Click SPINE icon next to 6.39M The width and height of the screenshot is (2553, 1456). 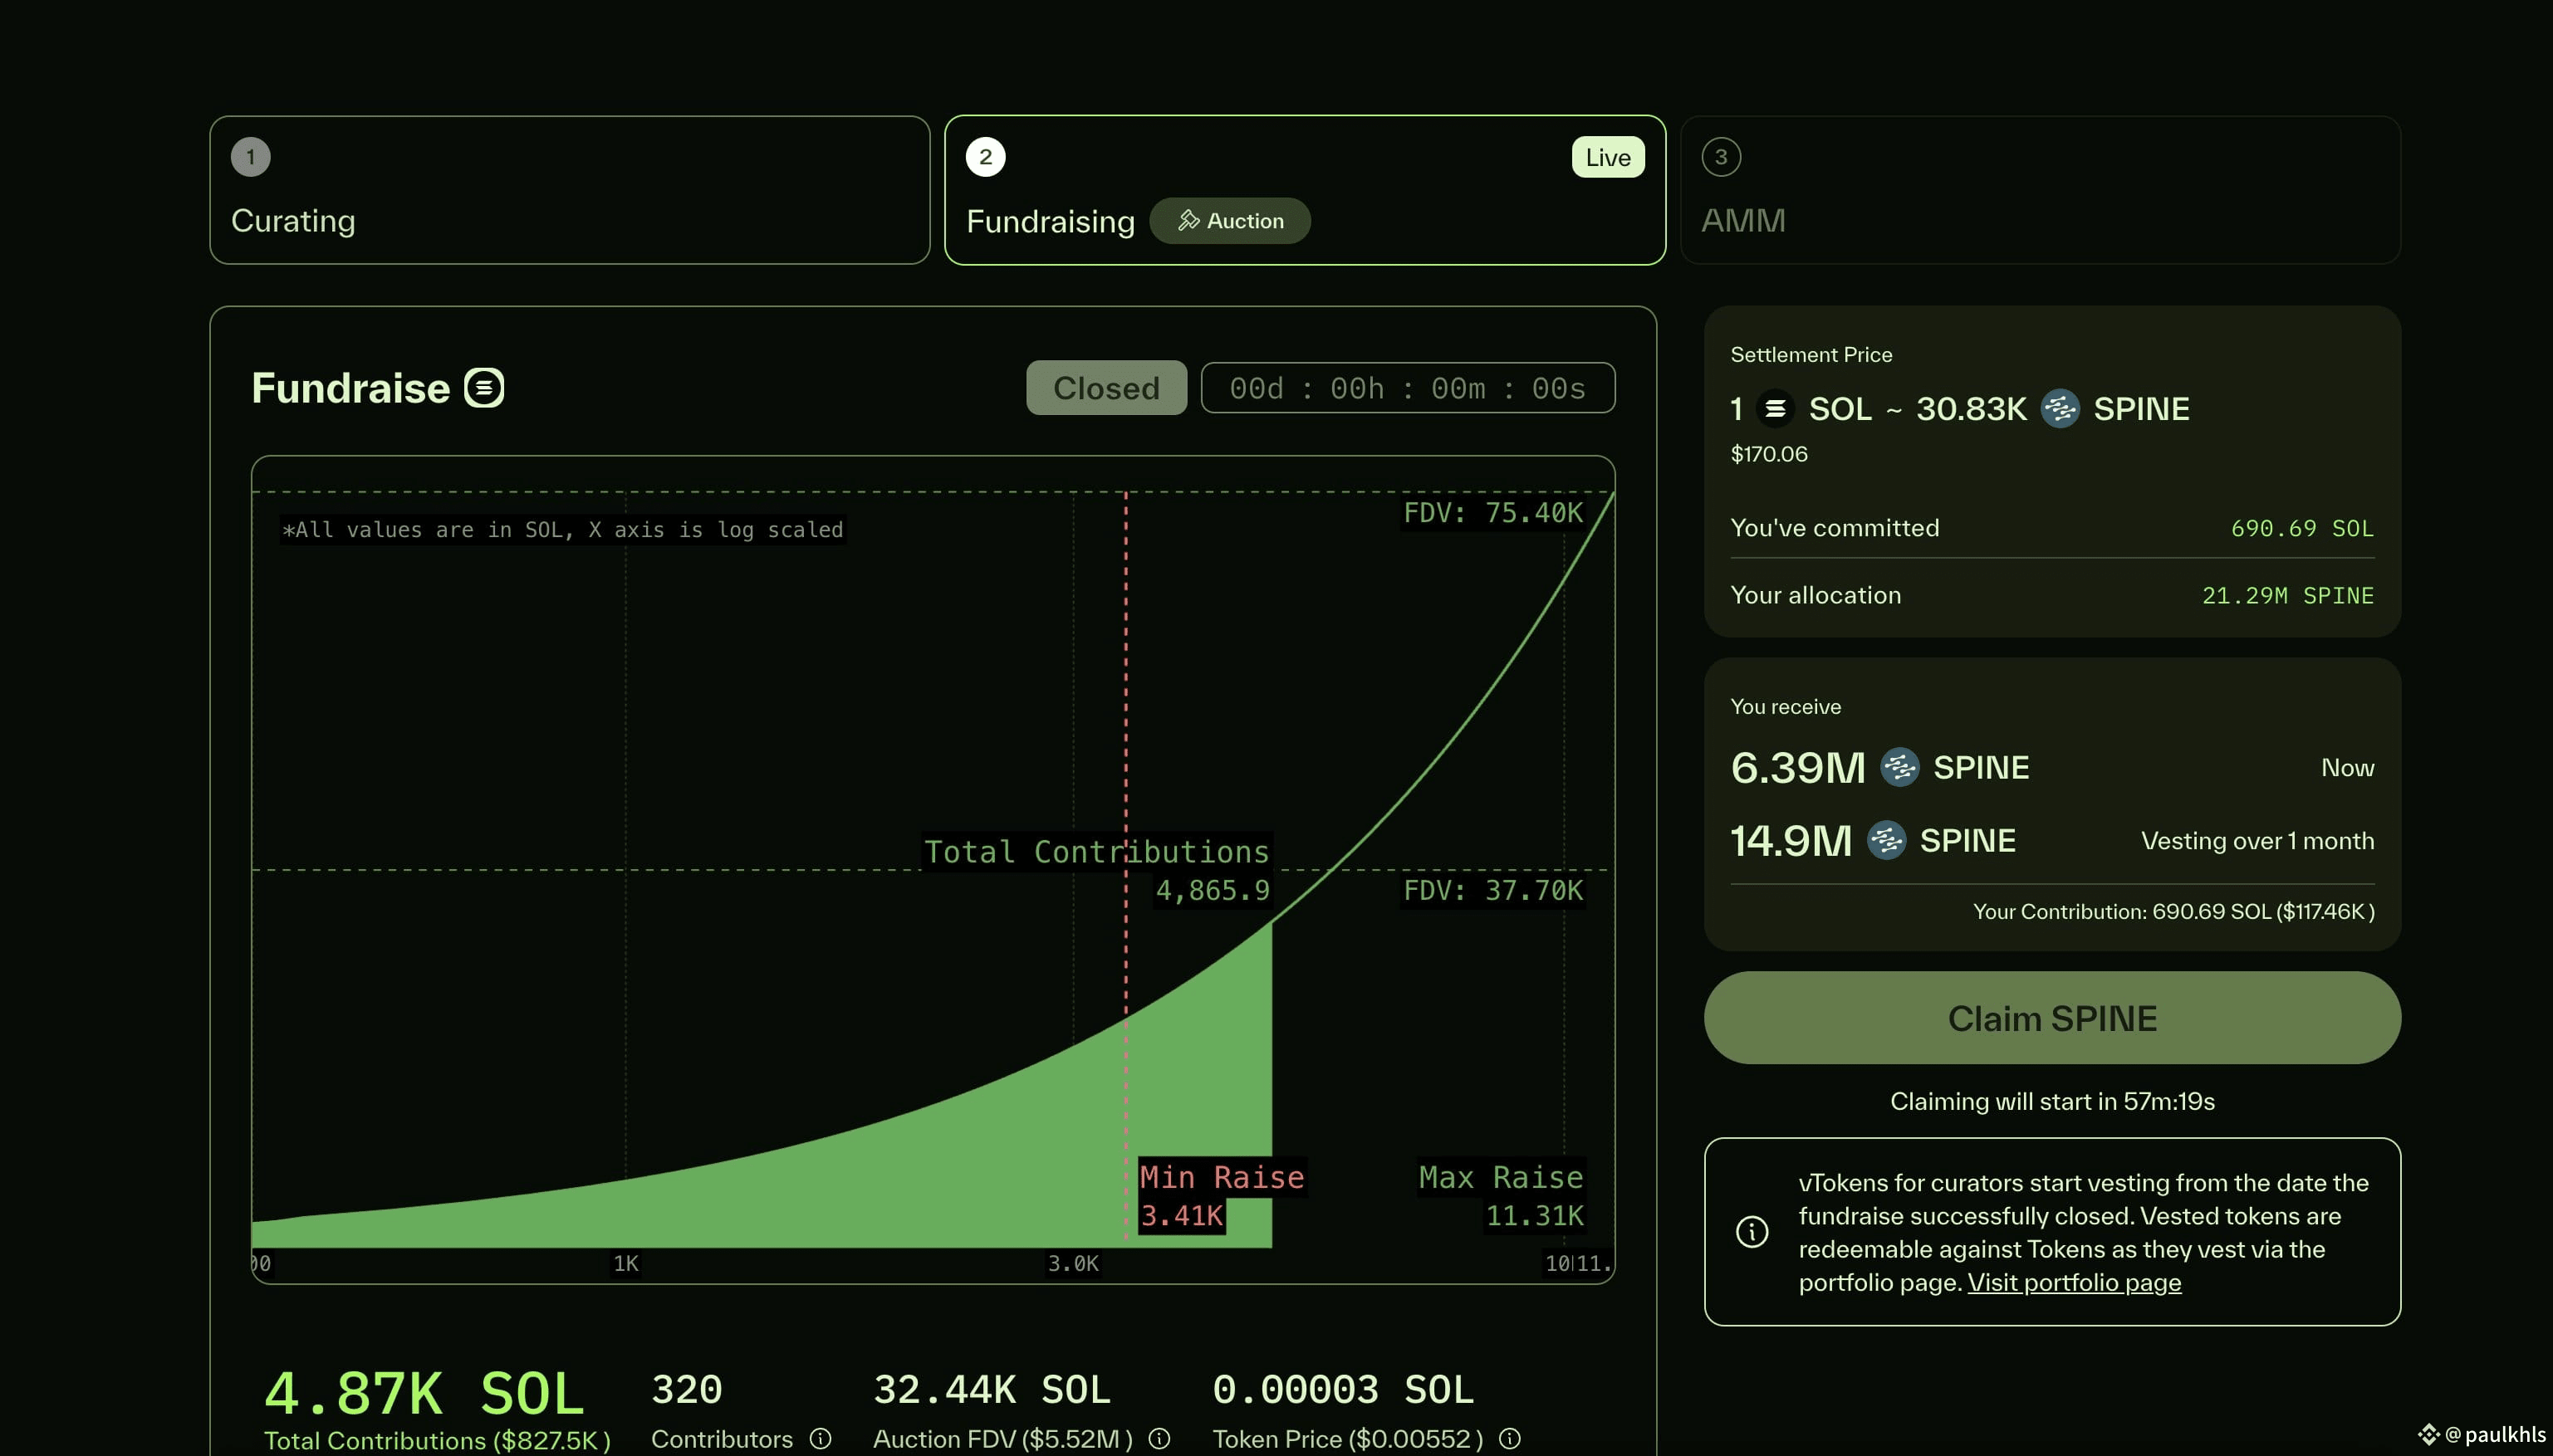pyautogui.click(x=1899, y=767)
